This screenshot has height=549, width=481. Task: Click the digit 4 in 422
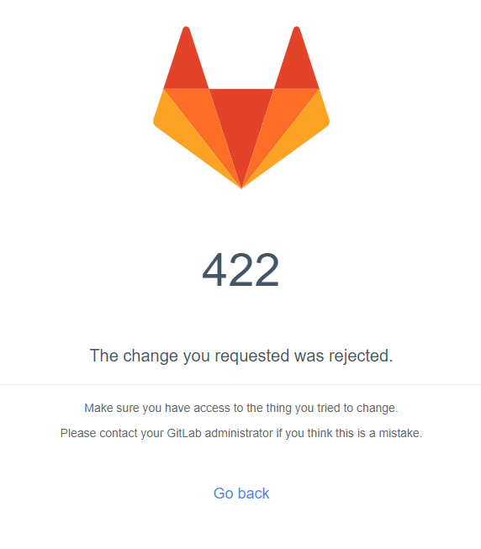point(215,270)
